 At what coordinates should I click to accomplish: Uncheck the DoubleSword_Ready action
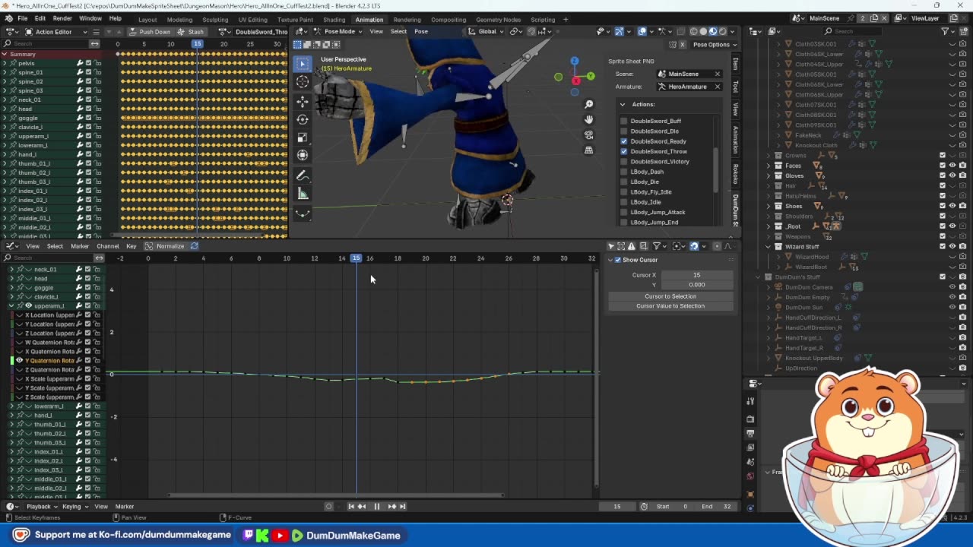624,141
